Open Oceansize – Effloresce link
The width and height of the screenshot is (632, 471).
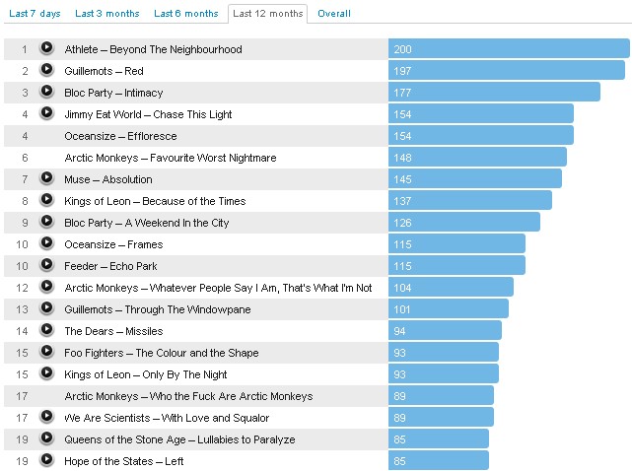(120, 136)
